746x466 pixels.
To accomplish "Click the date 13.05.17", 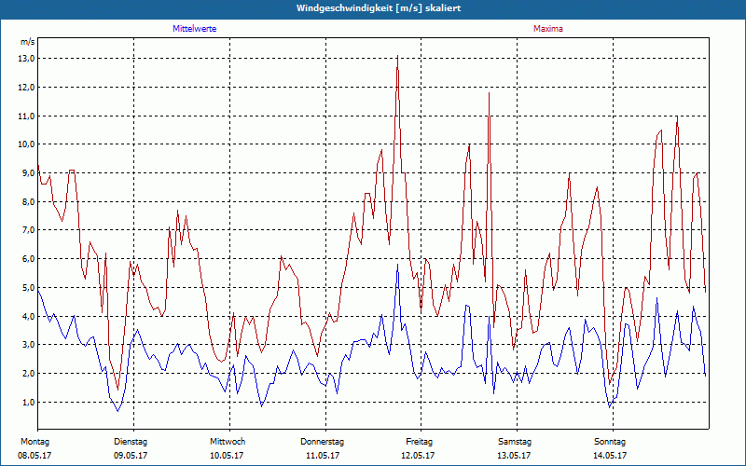I will (514, 456).
